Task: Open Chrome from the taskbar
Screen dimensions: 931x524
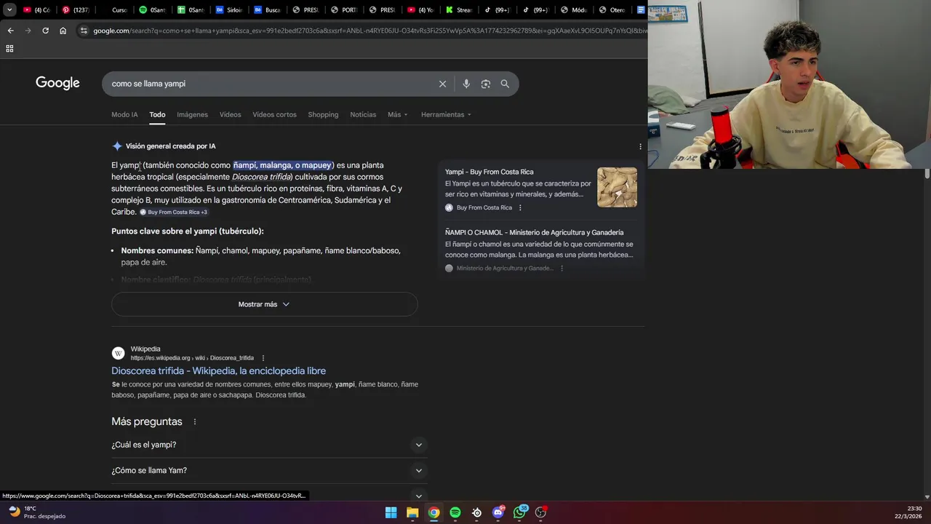Action: [433, 512]
